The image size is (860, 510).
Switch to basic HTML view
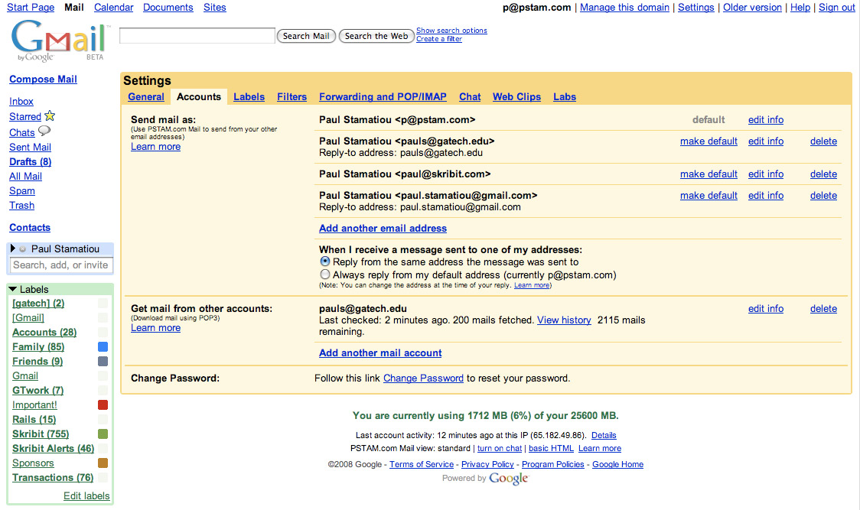point(551,449)
